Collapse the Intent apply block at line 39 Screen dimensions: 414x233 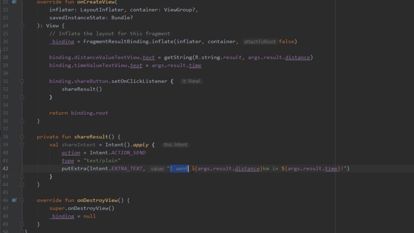pyautogui.click(x=22, y=145)
